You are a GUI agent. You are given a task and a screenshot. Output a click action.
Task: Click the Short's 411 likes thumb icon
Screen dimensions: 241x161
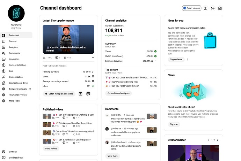(x=65, y=58)
